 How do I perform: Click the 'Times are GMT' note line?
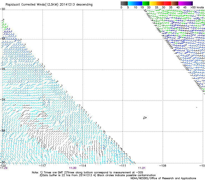[88, 173]
